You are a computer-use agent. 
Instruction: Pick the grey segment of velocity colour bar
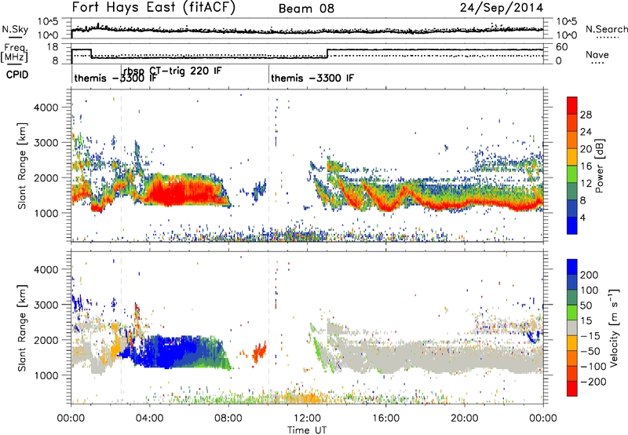(572, 327)
